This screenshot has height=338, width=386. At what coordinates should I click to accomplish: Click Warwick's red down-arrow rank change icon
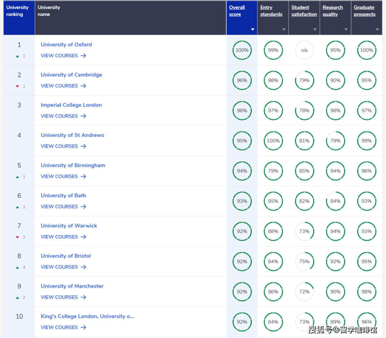[18, 237]
